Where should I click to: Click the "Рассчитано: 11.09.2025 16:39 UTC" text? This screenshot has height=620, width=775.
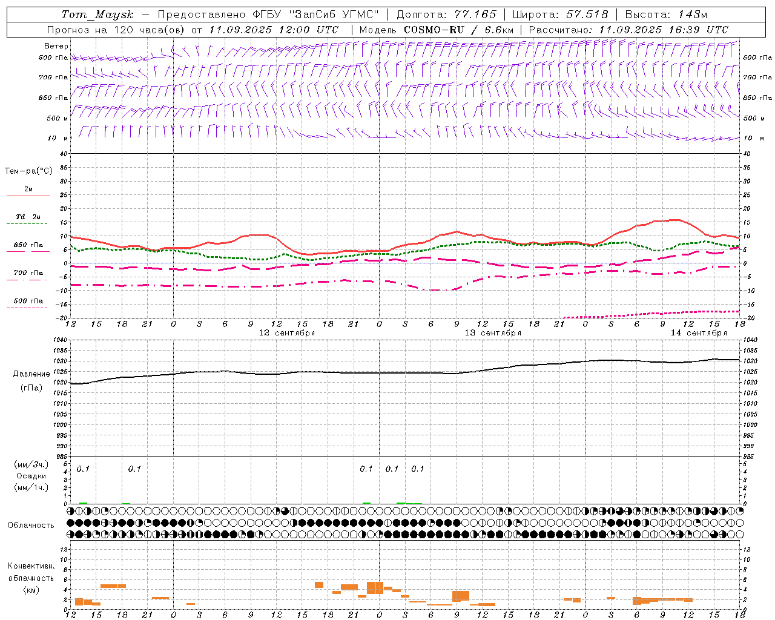coord(628,30)
